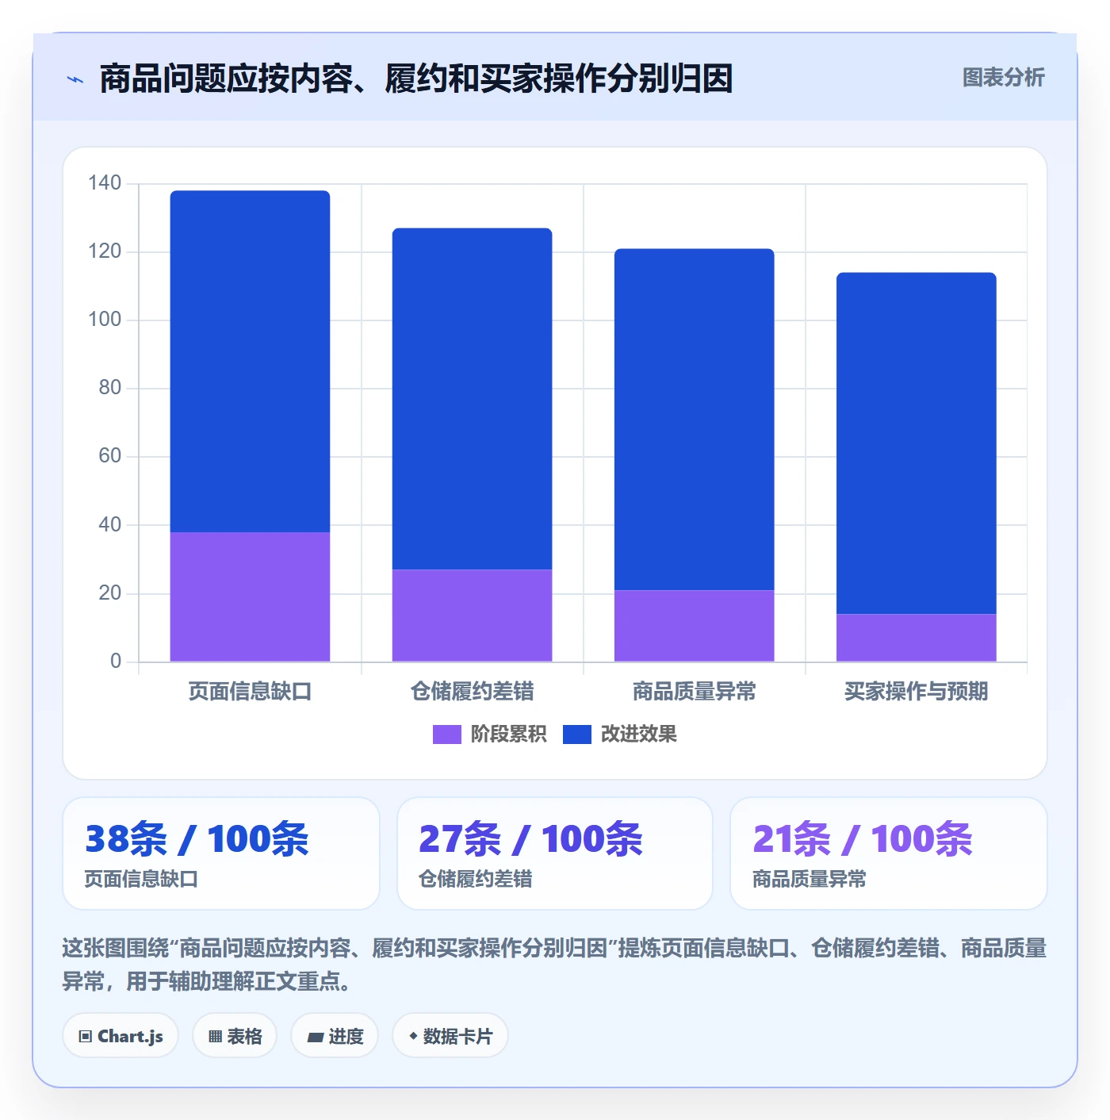Click the blue bar segment for 商品质量异常
This screenshot has height=1120, width=1110.
(x=694, y=420)
